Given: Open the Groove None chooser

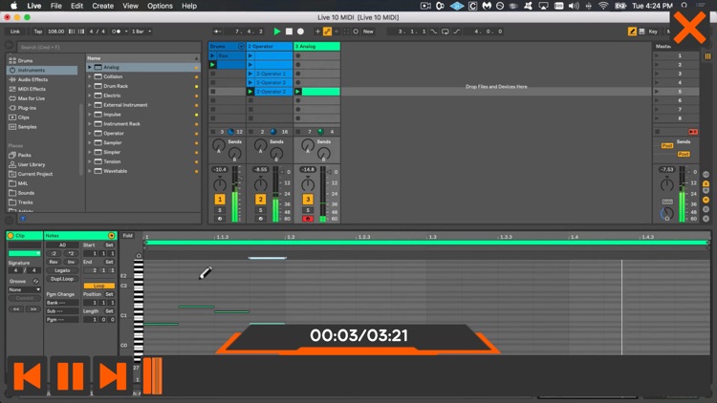Looking at the screenshot, I should (x=24, y=289).
